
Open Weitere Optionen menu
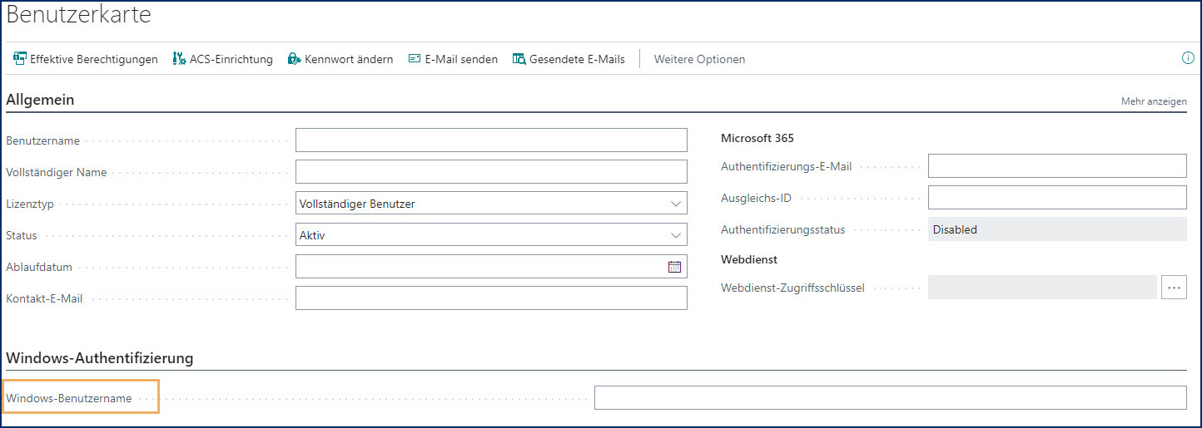pyautogui.click(x=699, y=59)
